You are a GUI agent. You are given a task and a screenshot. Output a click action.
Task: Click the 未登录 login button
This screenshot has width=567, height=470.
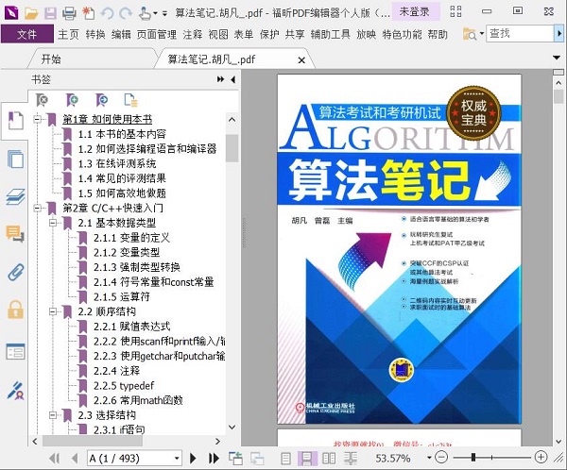415,12
